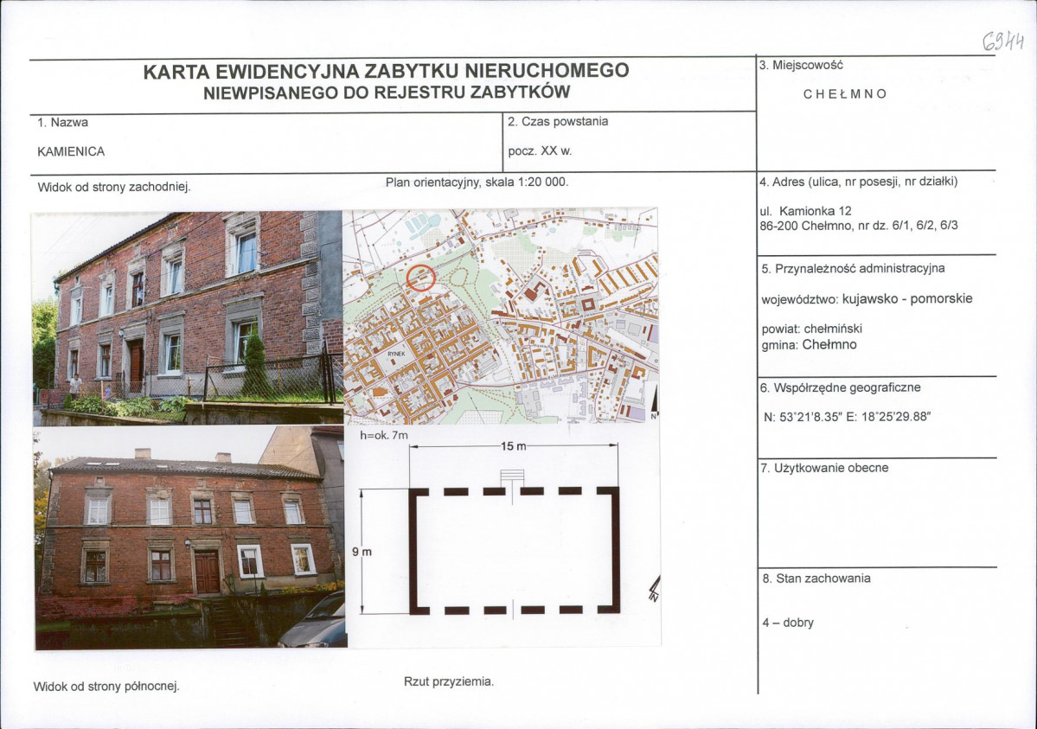Click the west-side photo of the building
Screen dimensions: 1037x729
pos(187,317)
